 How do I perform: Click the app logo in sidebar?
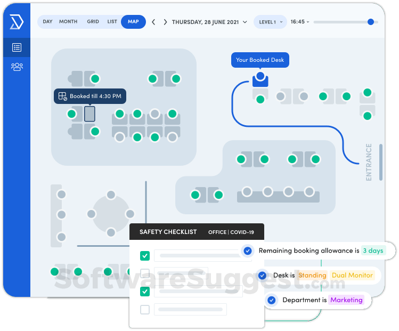(17, 22)
